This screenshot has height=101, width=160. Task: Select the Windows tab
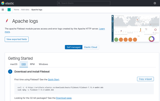click(x=43, y=64)
